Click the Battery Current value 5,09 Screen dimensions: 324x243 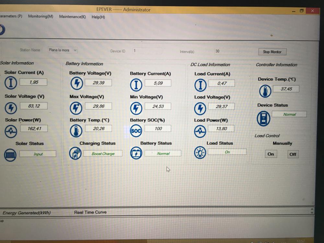[x=158, y=83]
